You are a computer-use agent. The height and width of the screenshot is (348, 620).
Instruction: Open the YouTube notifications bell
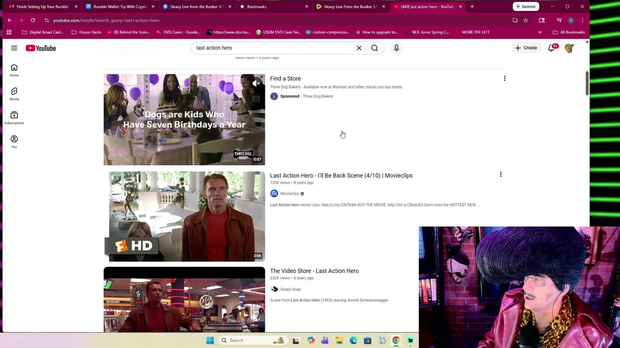(551, 48)
